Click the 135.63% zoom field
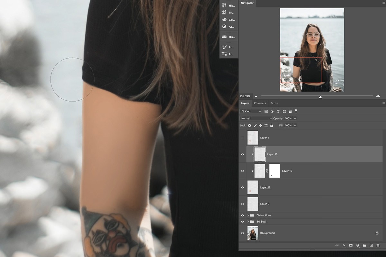The width and height of the screenshot is (386, 257). (x=245, y=96)
